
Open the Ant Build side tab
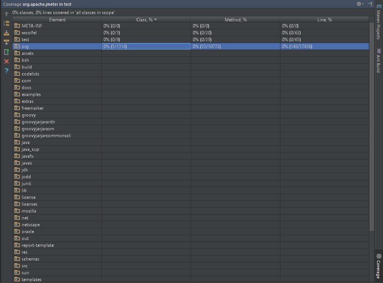coord(379,60)
